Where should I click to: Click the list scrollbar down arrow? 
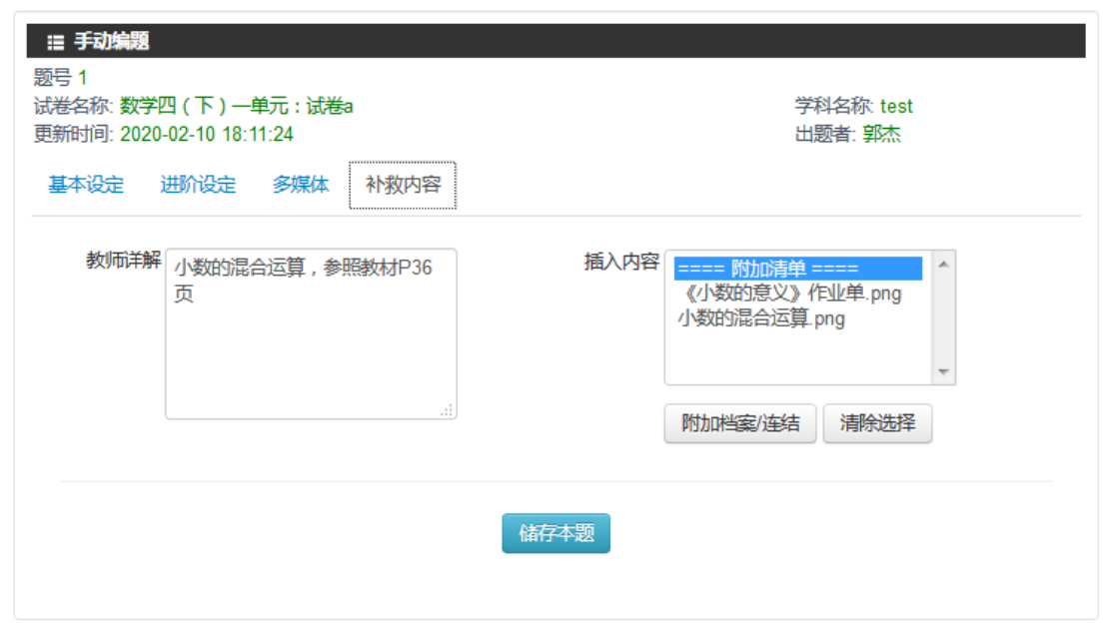(x=943, y=371)
